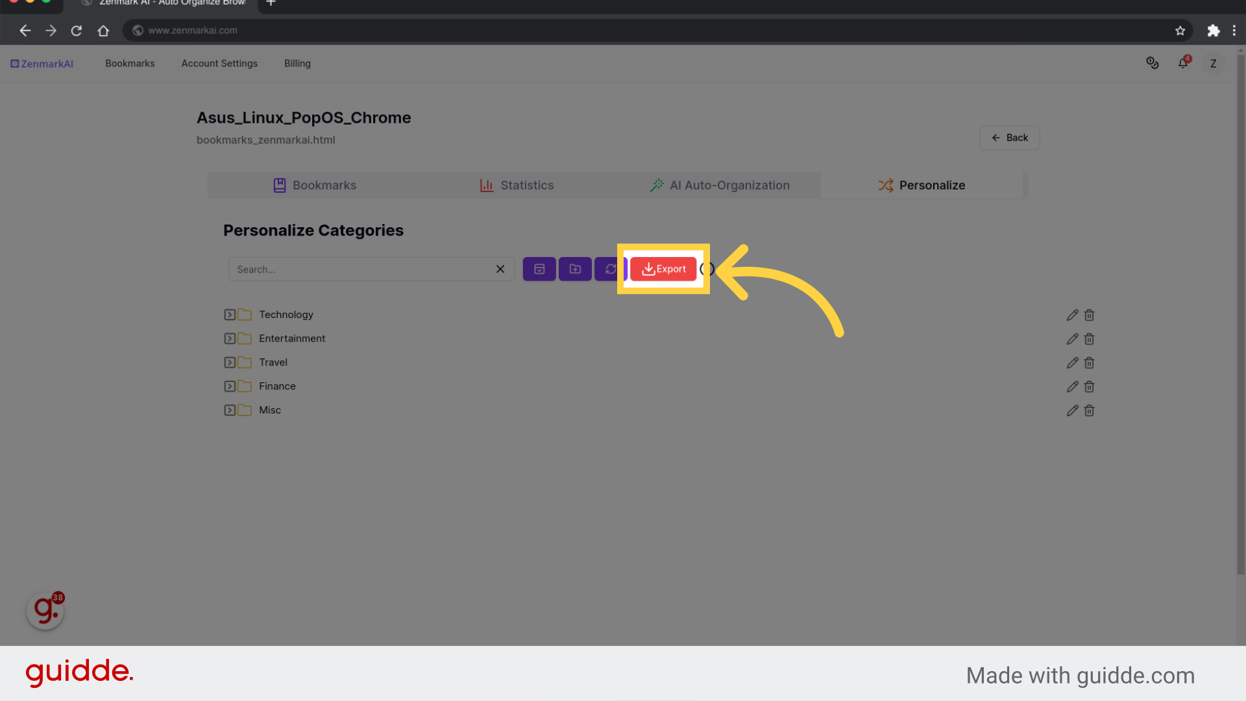Open the AI Auto-Organization tab
This screenshot has height=701, width=1246.
coord(720,185)
